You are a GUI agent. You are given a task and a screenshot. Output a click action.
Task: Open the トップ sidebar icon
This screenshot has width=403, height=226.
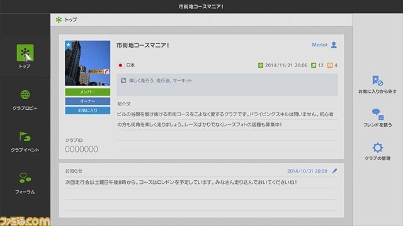25,53
